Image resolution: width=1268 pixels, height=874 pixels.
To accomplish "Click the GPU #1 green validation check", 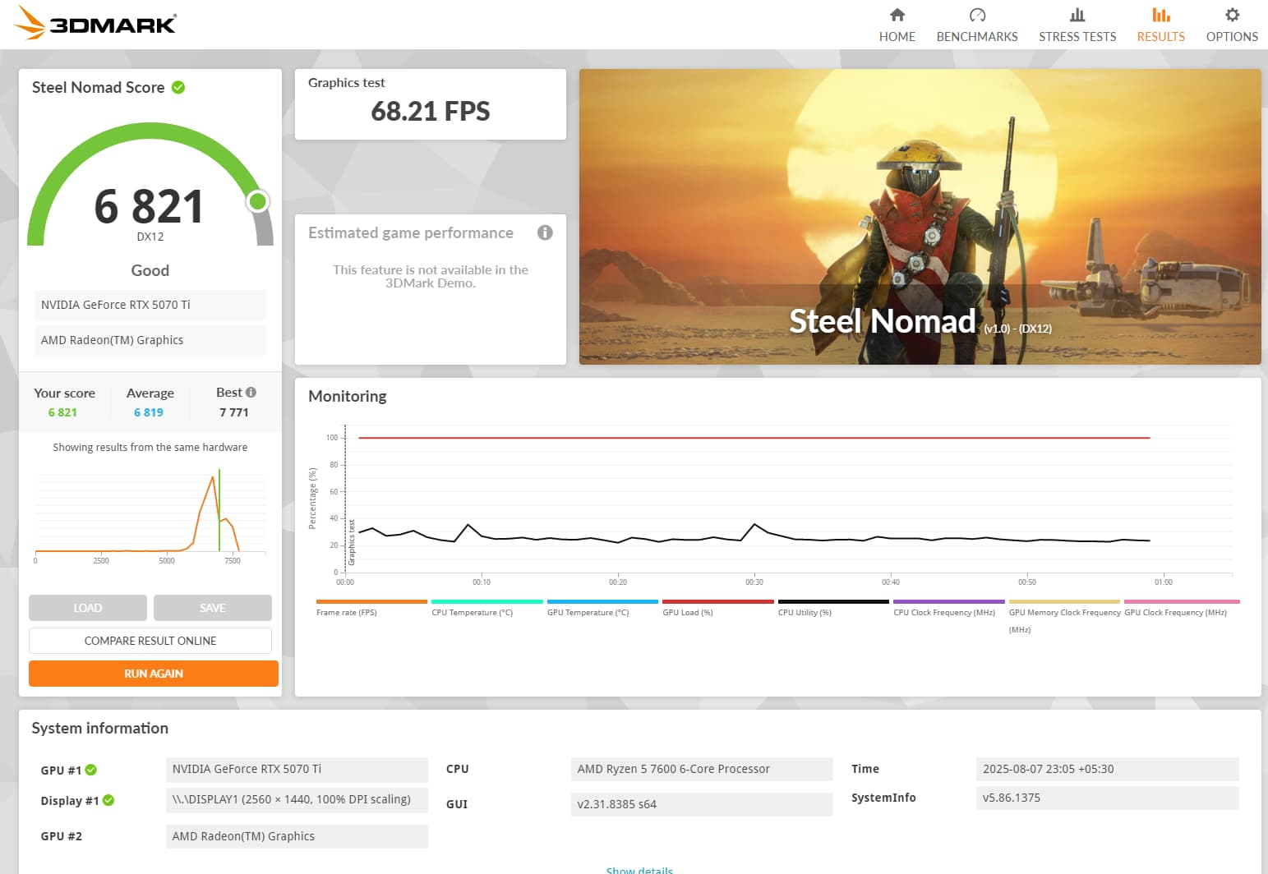I will 91,770.
